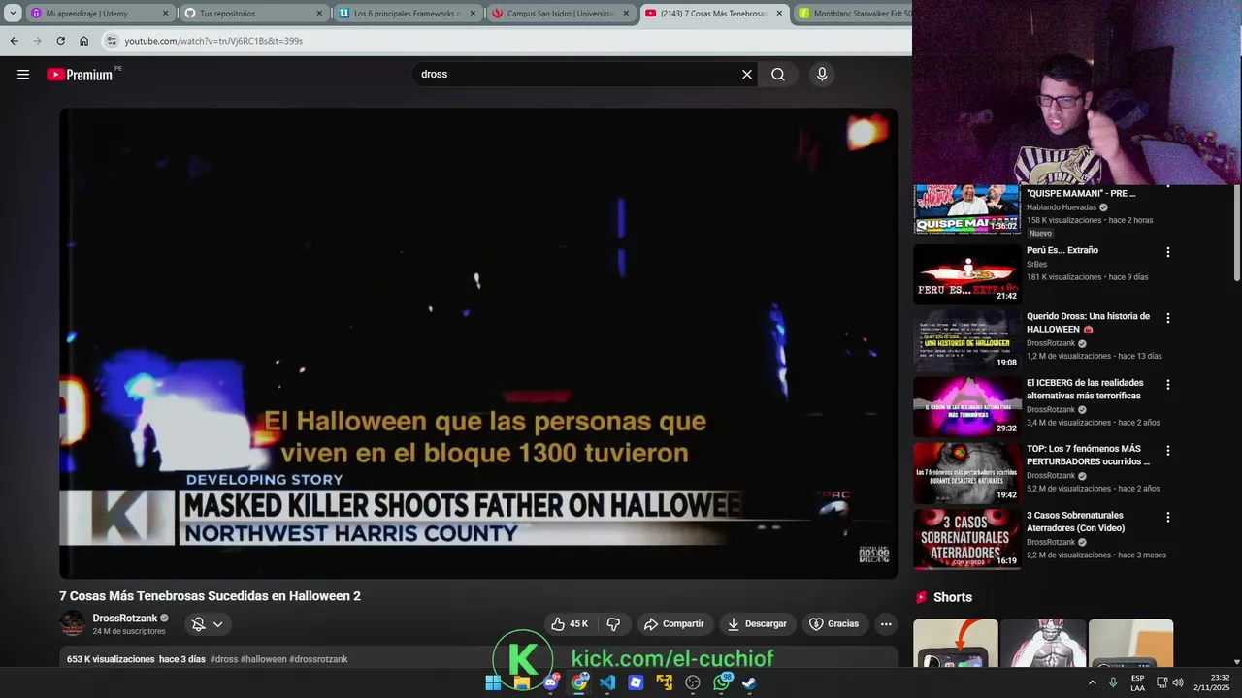Like the video with 45 K thumbs-up
The image size is (1242, 698).
(570, 624)
